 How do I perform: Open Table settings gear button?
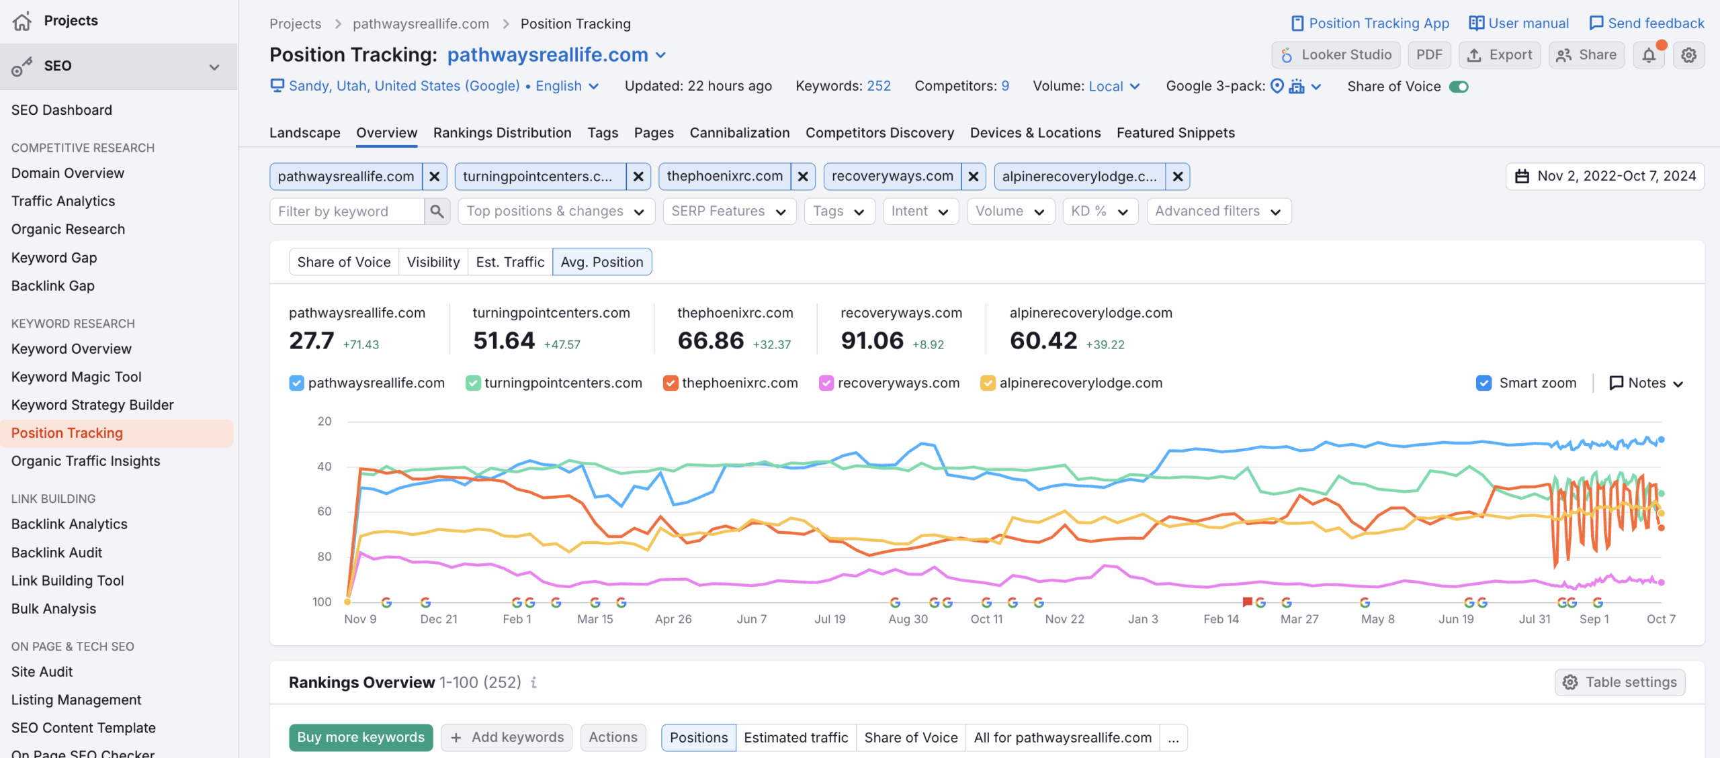pos(1619,682)
